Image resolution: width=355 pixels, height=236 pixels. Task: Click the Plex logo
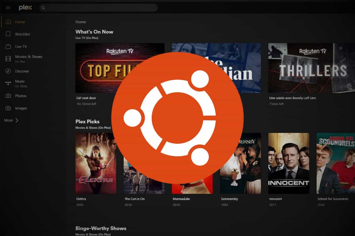[25, 8]
